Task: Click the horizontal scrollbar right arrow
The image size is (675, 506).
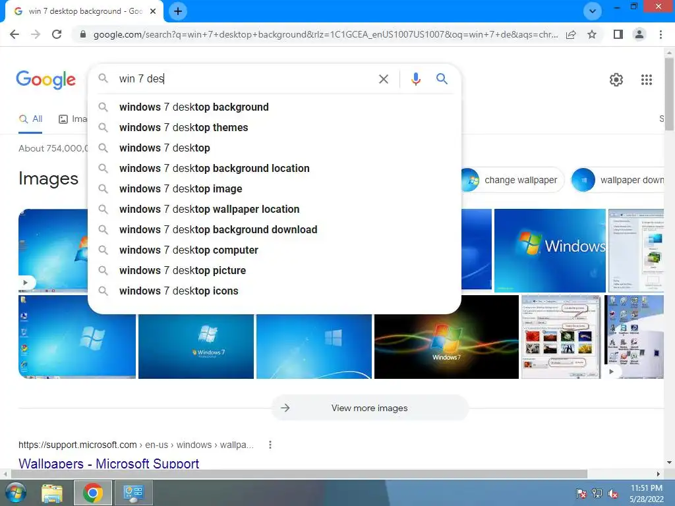Action: (x=659, y=474)
